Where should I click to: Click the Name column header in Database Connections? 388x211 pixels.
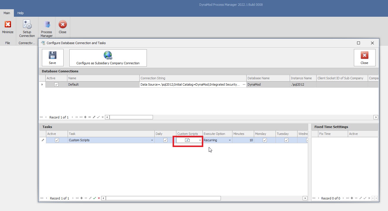(x=103, y=78)
